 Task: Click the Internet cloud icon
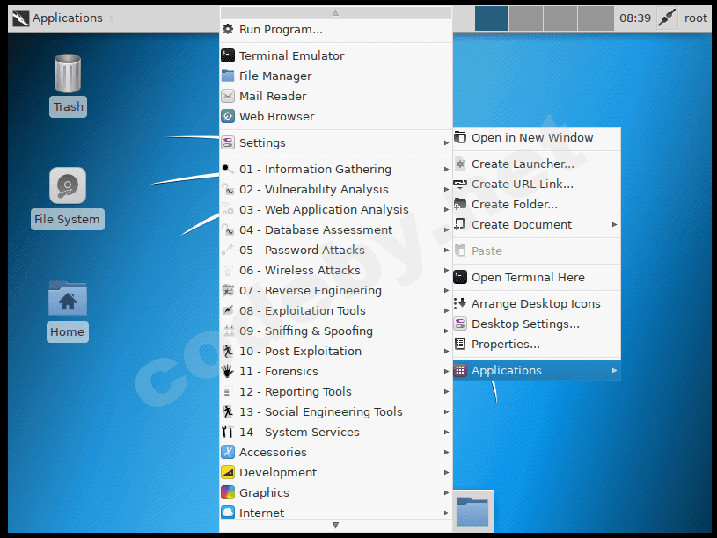point(228,513)
